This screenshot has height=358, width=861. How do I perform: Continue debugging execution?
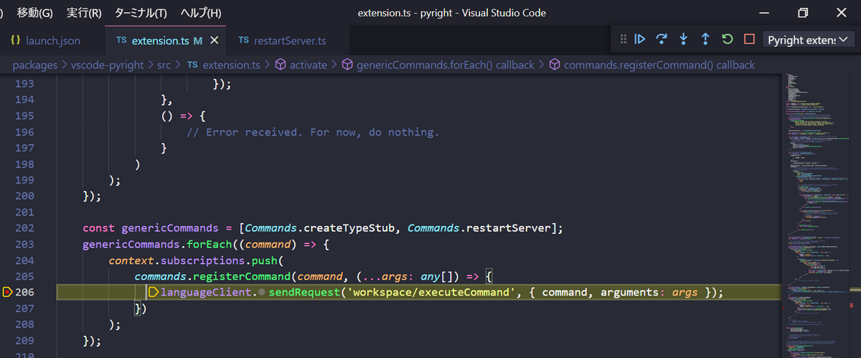click(x=640, y=39)
